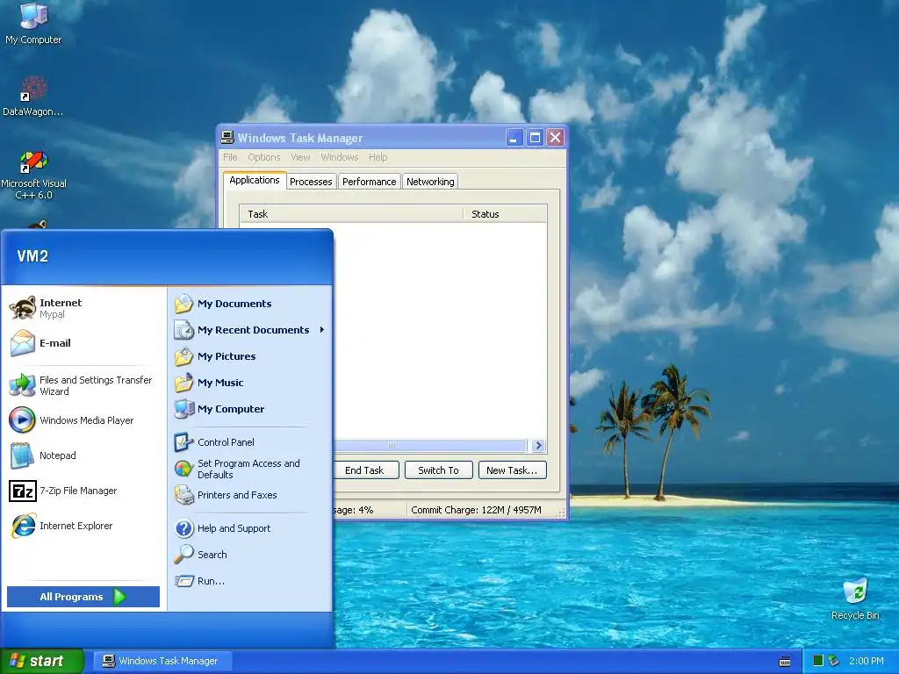The width and height of the screenshot is (899, 674).
Task: Click the Start button
Action: (x=42, y=661)
